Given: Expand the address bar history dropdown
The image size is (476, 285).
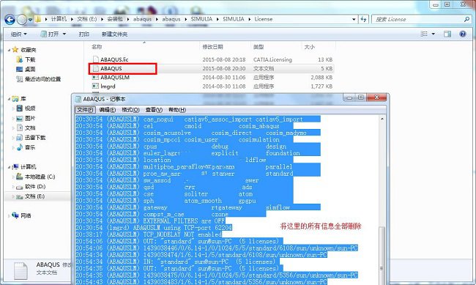Looking at the screenshot, I should (354, 19).
